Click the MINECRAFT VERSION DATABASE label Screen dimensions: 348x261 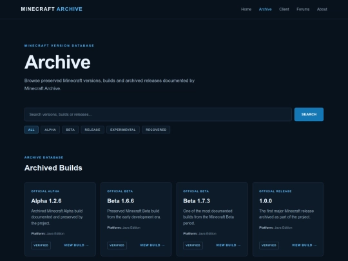(x=59, y=46)
